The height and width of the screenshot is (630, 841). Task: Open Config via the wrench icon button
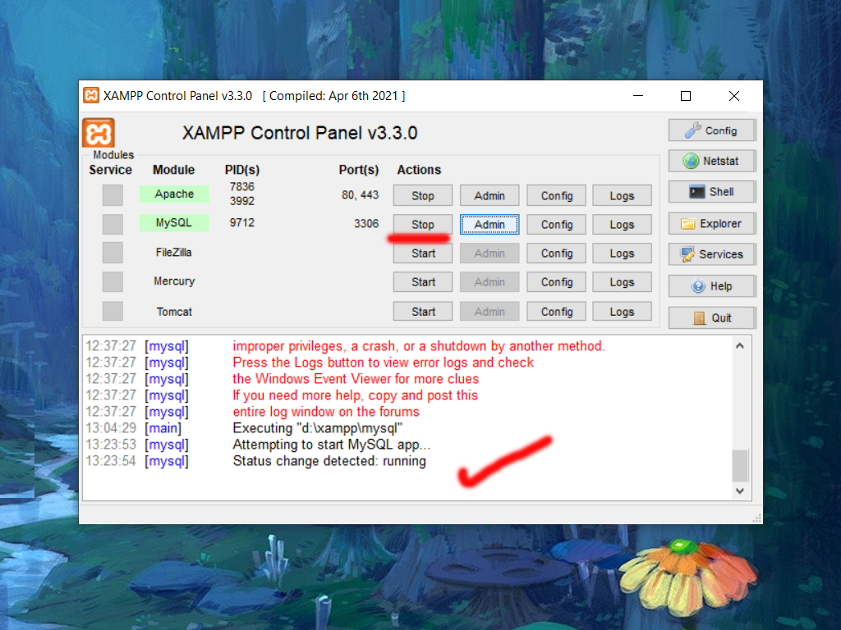[x=711, y=130]
